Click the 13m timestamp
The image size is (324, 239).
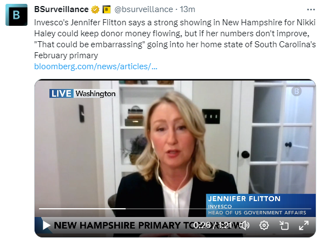click(x=187, y=9)
